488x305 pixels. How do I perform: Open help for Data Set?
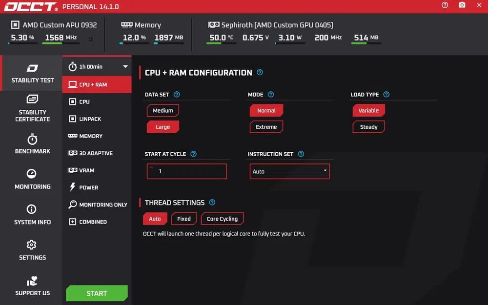click(177, 94)
